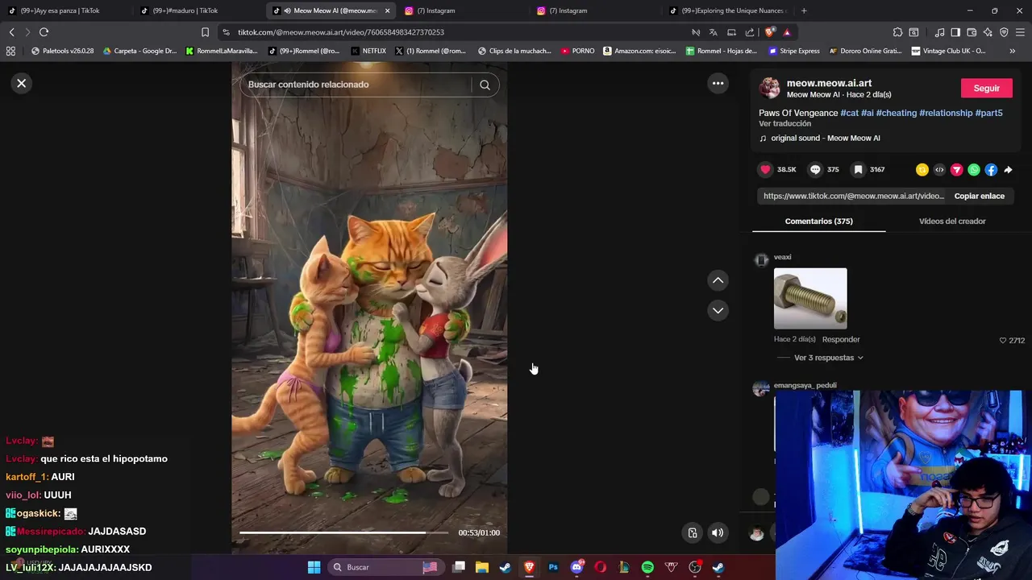The image size is (1032, 580).
Task: Open meow.meow.ai.art profile name
Action: [x=829, y=83]
